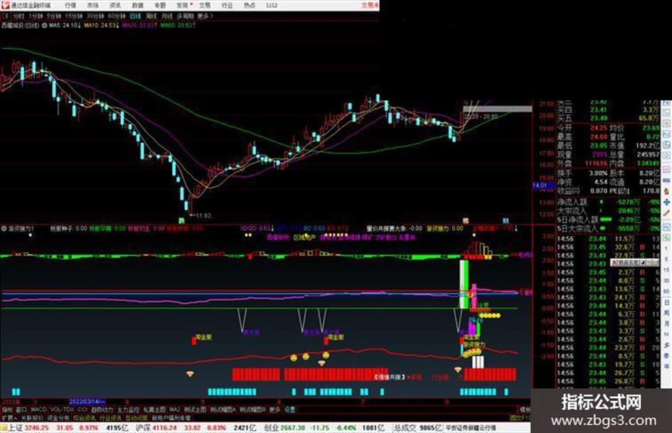The height and width of the screenshot is (433, 672).
Task: Expand 更多 in the period bar
Action: coord(205,16)
